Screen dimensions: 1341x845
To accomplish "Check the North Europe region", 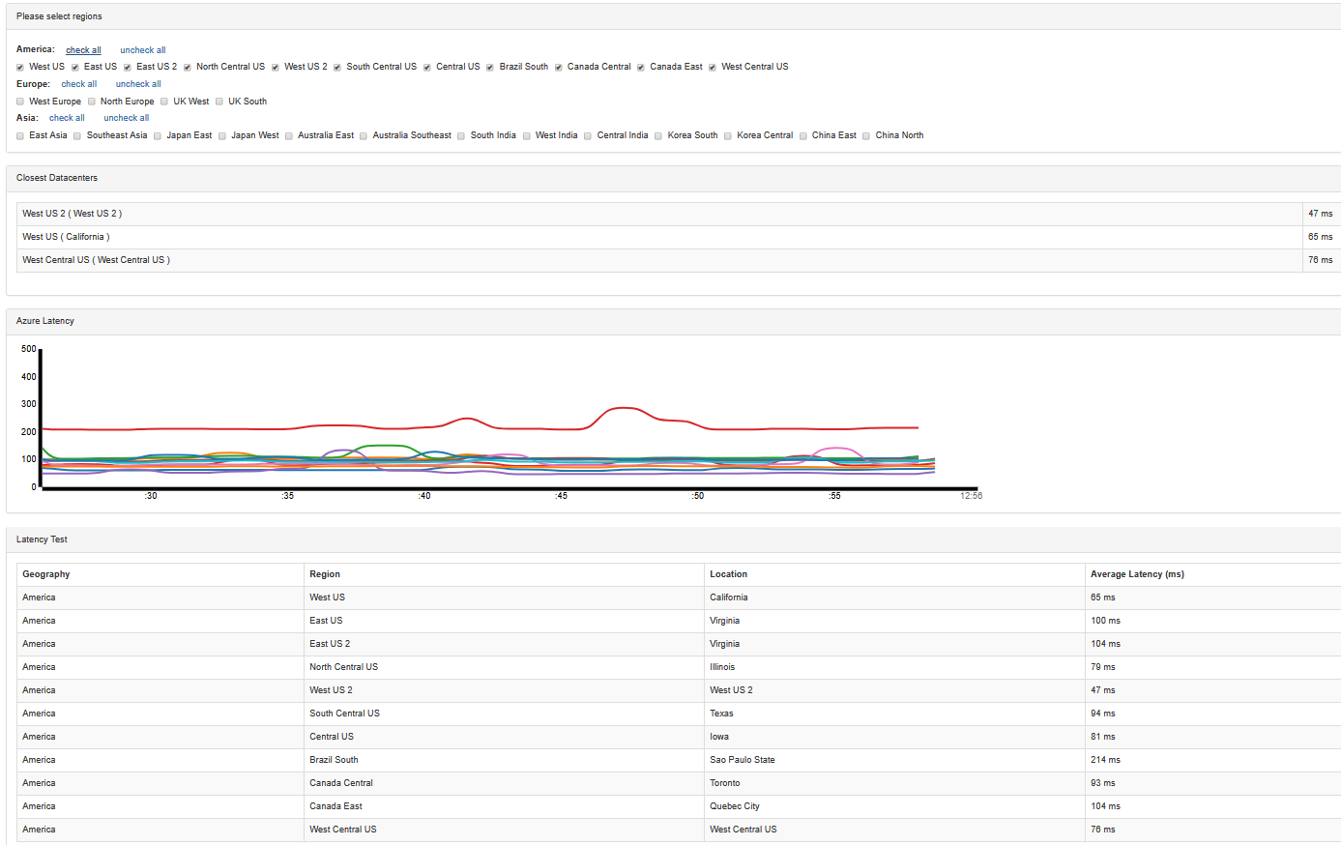I will click(x=91, y=102).
